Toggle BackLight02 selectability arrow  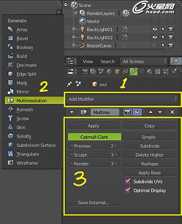163,37
